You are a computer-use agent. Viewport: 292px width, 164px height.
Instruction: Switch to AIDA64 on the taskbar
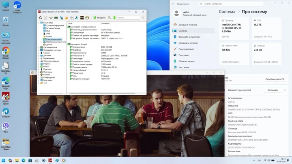click(50, 160)
